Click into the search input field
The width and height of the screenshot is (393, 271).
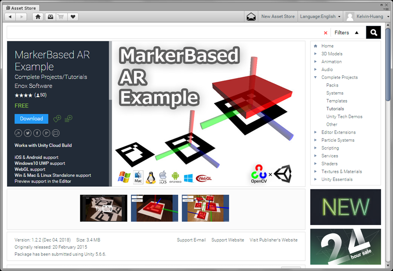(164, 33)
